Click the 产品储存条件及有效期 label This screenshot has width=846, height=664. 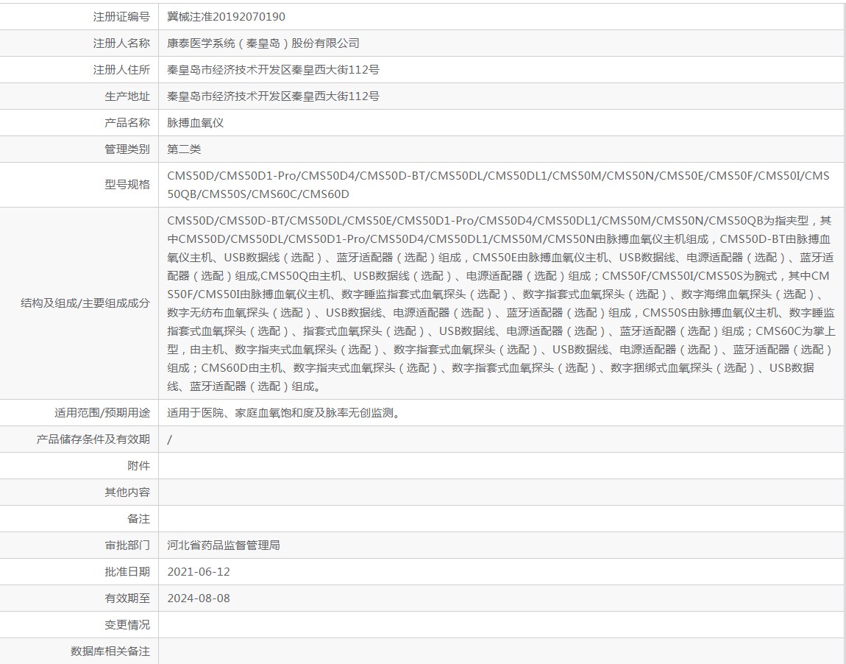coord(93,439)
